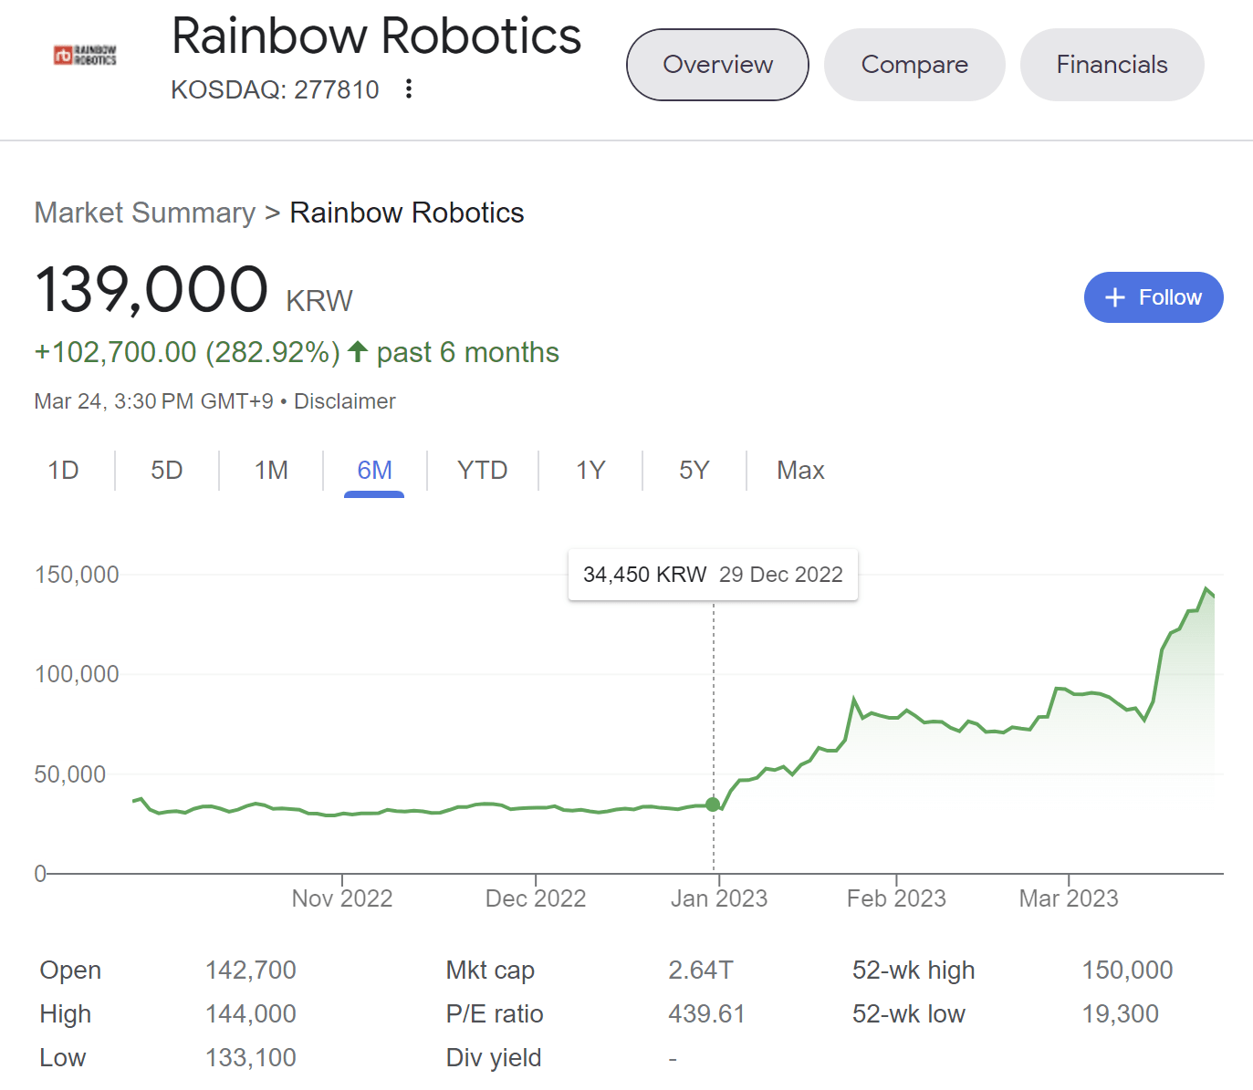
Task: Follow the Rainbow Robotics stock
Action: tap(1154, 297)
